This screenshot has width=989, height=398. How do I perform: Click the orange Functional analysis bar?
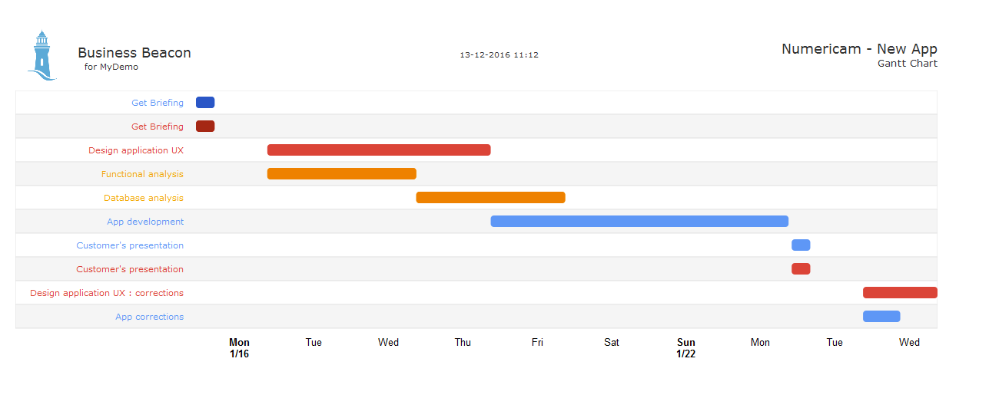pyautogui.click(x=342, y=174)
